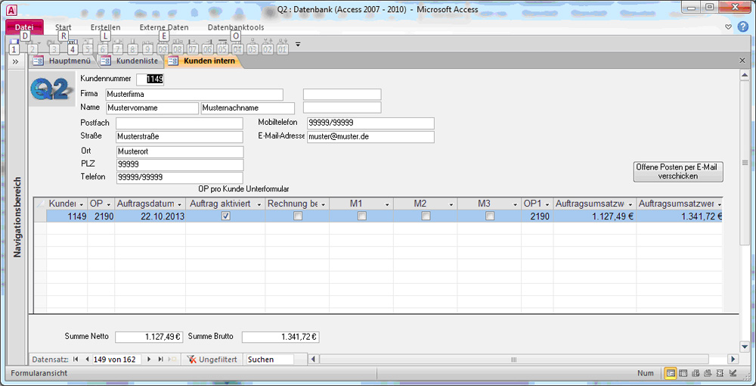
Task: Open the OP column header dropdown arrow
Action: point(108,204)
